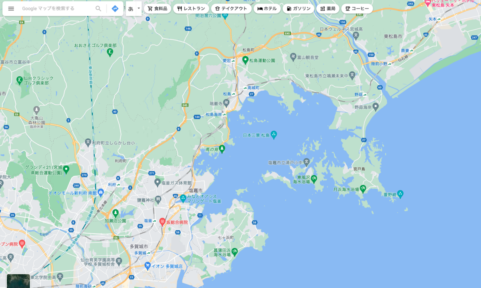Click the 馬の背 green marker
This screenshot has width=481, height=288.
coord(222,149)
